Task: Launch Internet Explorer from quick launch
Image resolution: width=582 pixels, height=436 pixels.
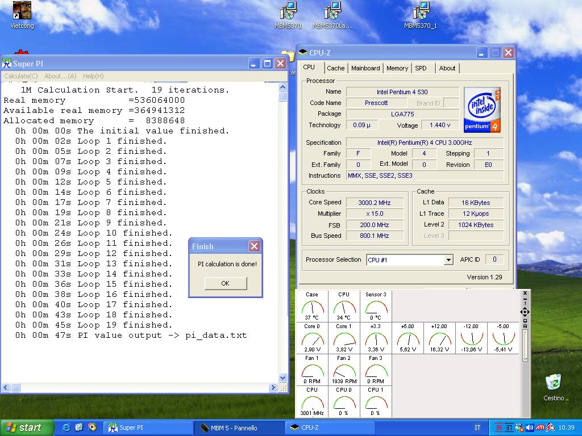Action: tap(66, 427)
